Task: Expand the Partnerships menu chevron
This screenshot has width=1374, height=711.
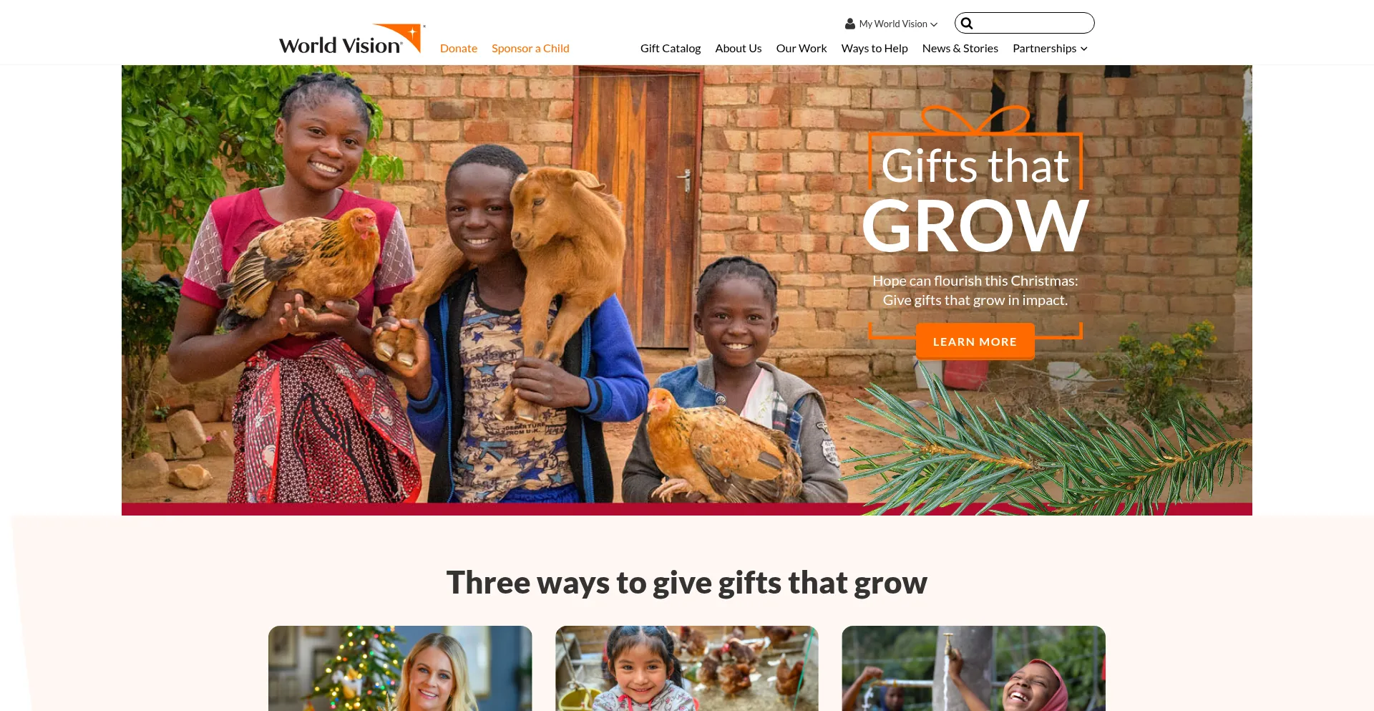Action: tap(1084, 49)
